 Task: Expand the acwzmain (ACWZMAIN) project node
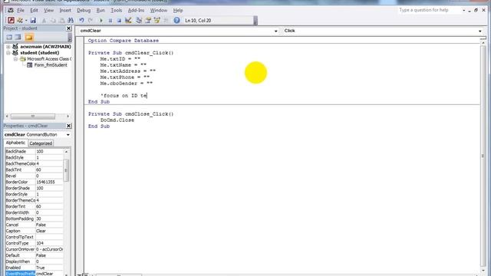click(8, 47)
